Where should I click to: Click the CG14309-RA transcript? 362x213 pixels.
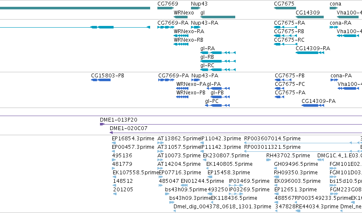click(x=310, y=53)
